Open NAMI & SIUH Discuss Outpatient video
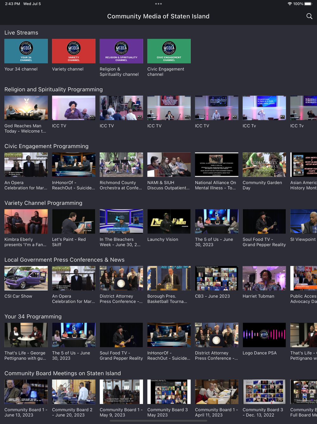Viewport: 317px width, 424px height. pos(169,165)
